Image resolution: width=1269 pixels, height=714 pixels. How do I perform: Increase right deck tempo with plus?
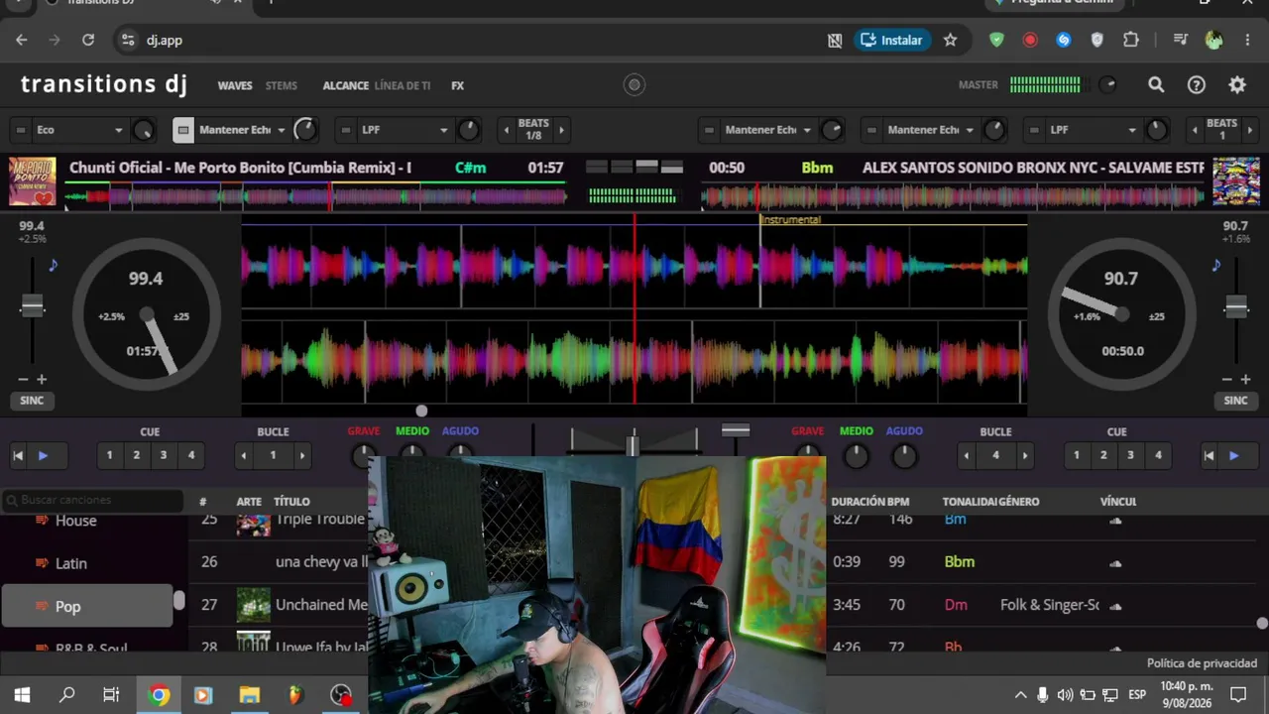pyautogui.click(x=1245, y=379)
